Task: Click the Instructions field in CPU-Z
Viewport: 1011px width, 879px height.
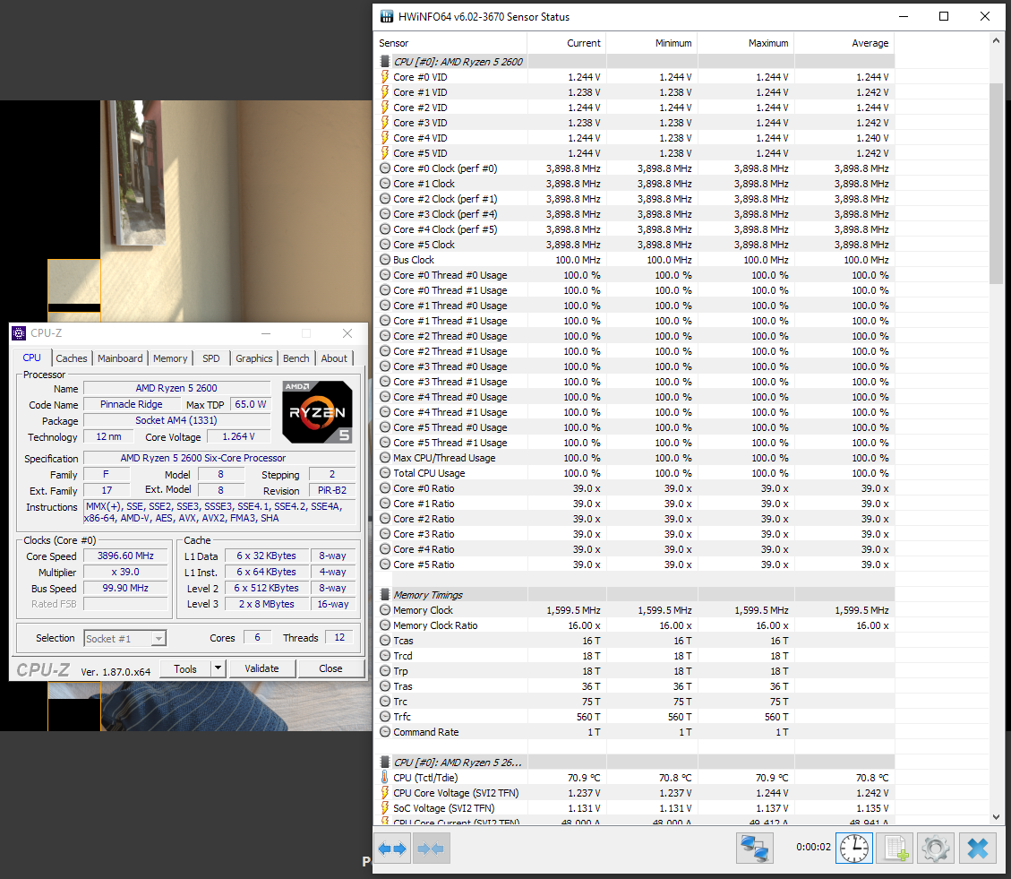Action: (219, 512)
